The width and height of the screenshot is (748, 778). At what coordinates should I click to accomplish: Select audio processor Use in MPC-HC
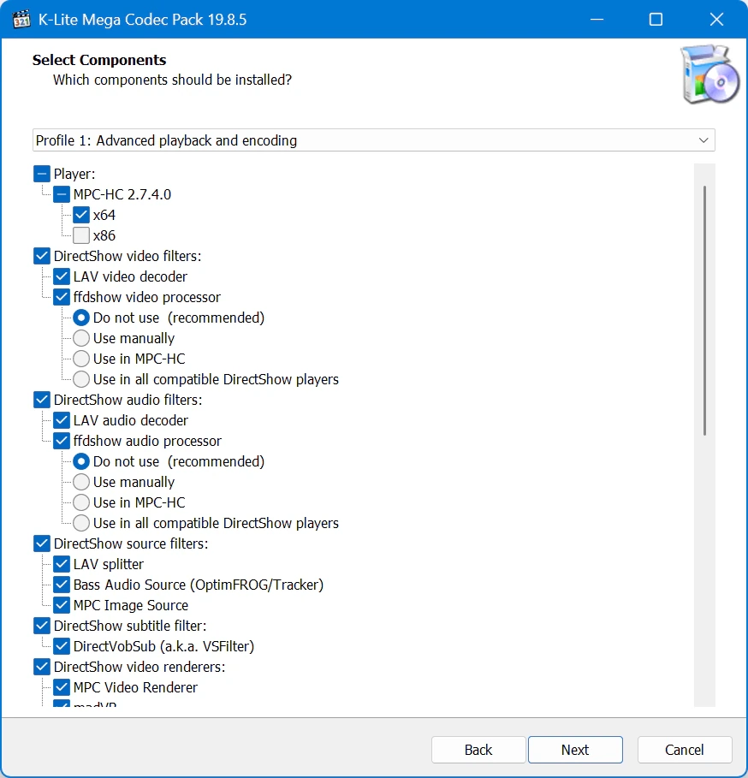point(81,502)
